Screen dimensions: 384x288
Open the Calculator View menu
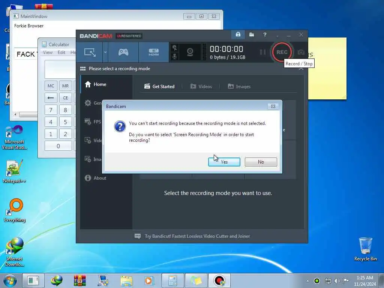(x=48, y=52)
